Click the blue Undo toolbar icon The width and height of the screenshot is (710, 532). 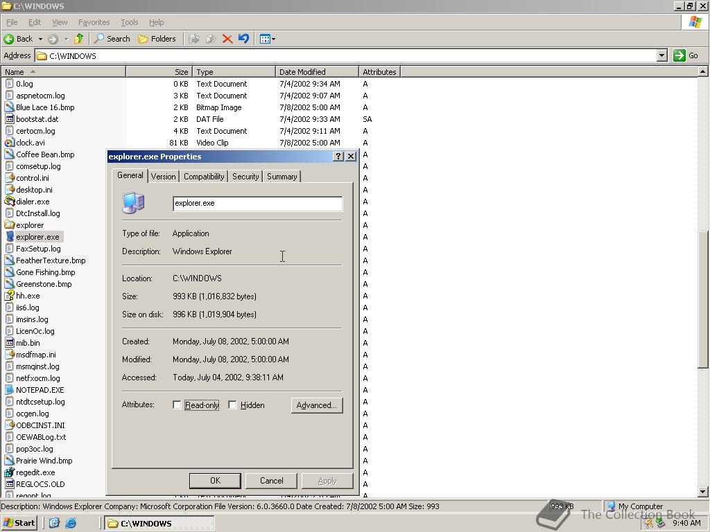pos(243,39)
